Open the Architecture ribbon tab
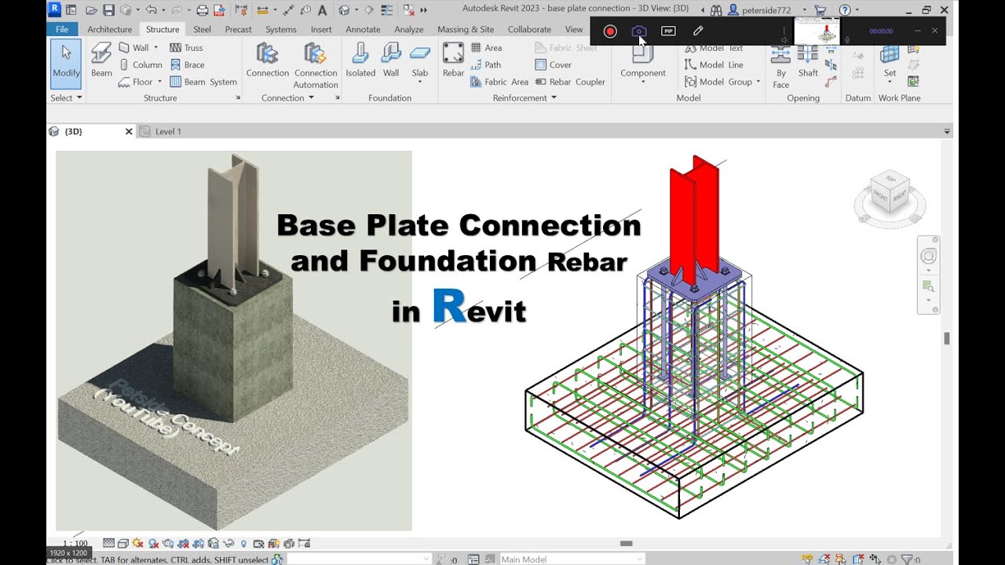Viewport: 1005px width, 565px height. 109,29
